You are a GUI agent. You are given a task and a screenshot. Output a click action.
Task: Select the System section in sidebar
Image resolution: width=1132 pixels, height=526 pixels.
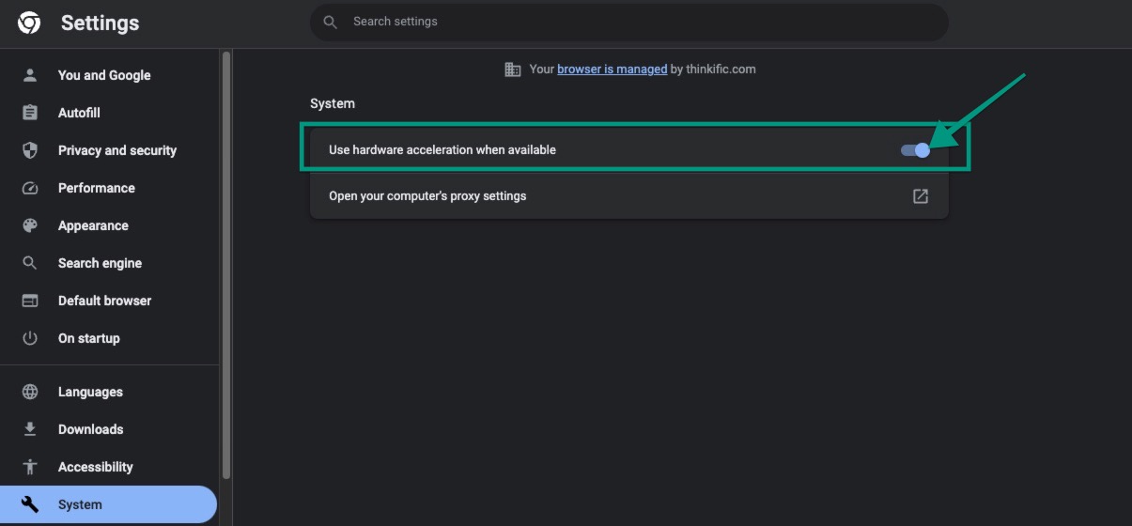coord(108,504)
